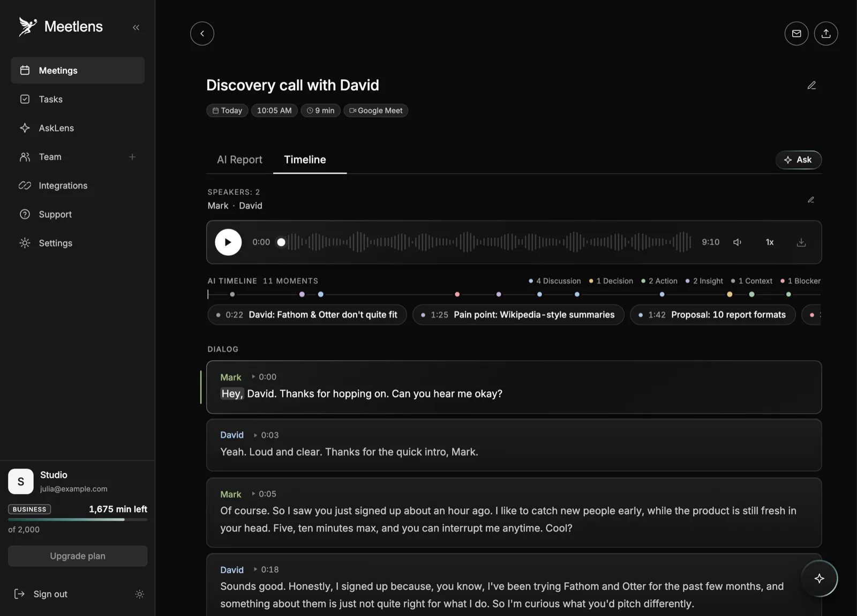857x616 pixels.
Task: Play dialog from David's 0:03 timestamp
Action: (x=266, y=435)
